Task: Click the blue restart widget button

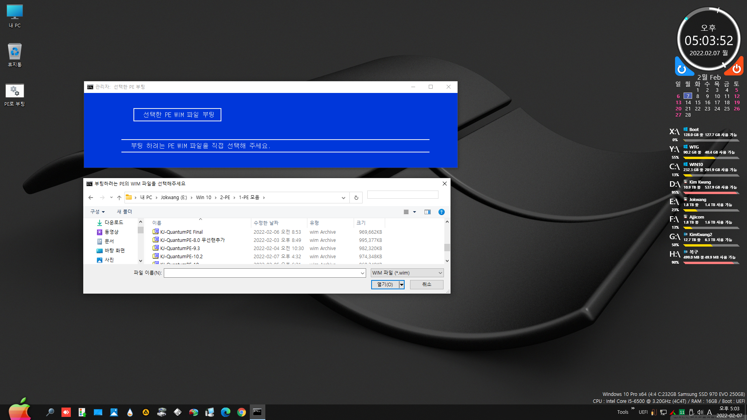Action: tap(682, 69)
